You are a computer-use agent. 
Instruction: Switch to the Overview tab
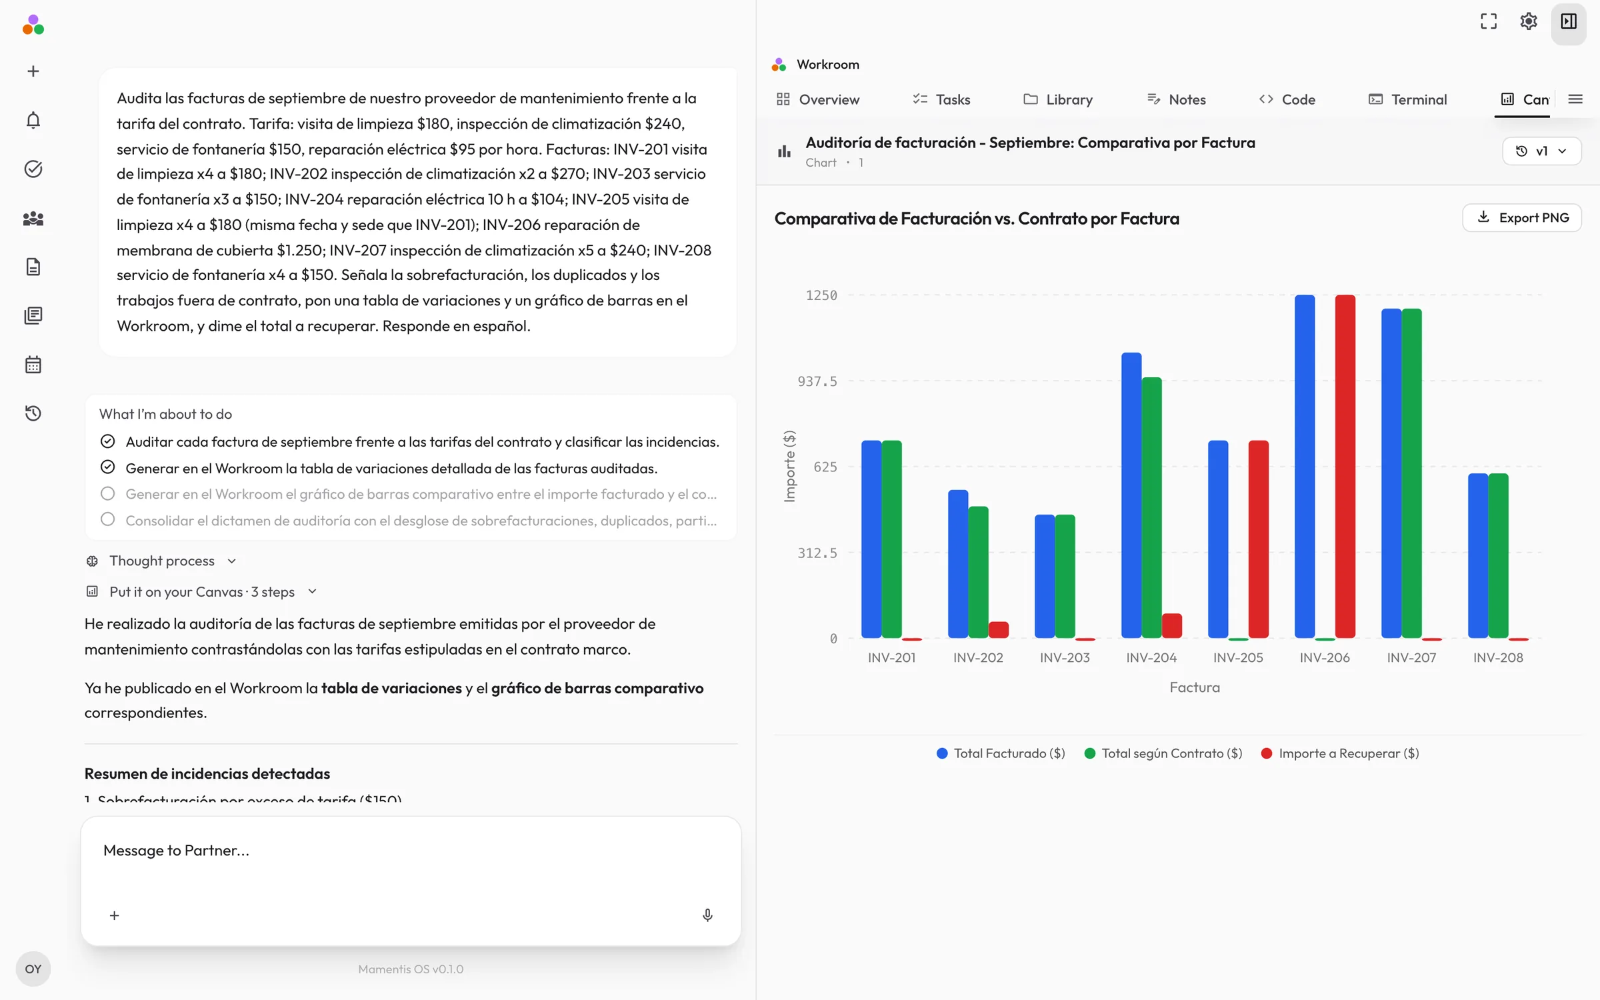pos(818,99)
